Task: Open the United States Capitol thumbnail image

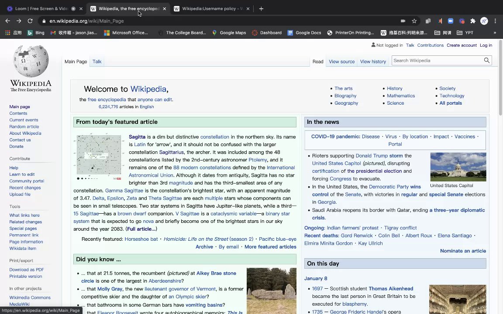Action: click(x=458, y=167)
